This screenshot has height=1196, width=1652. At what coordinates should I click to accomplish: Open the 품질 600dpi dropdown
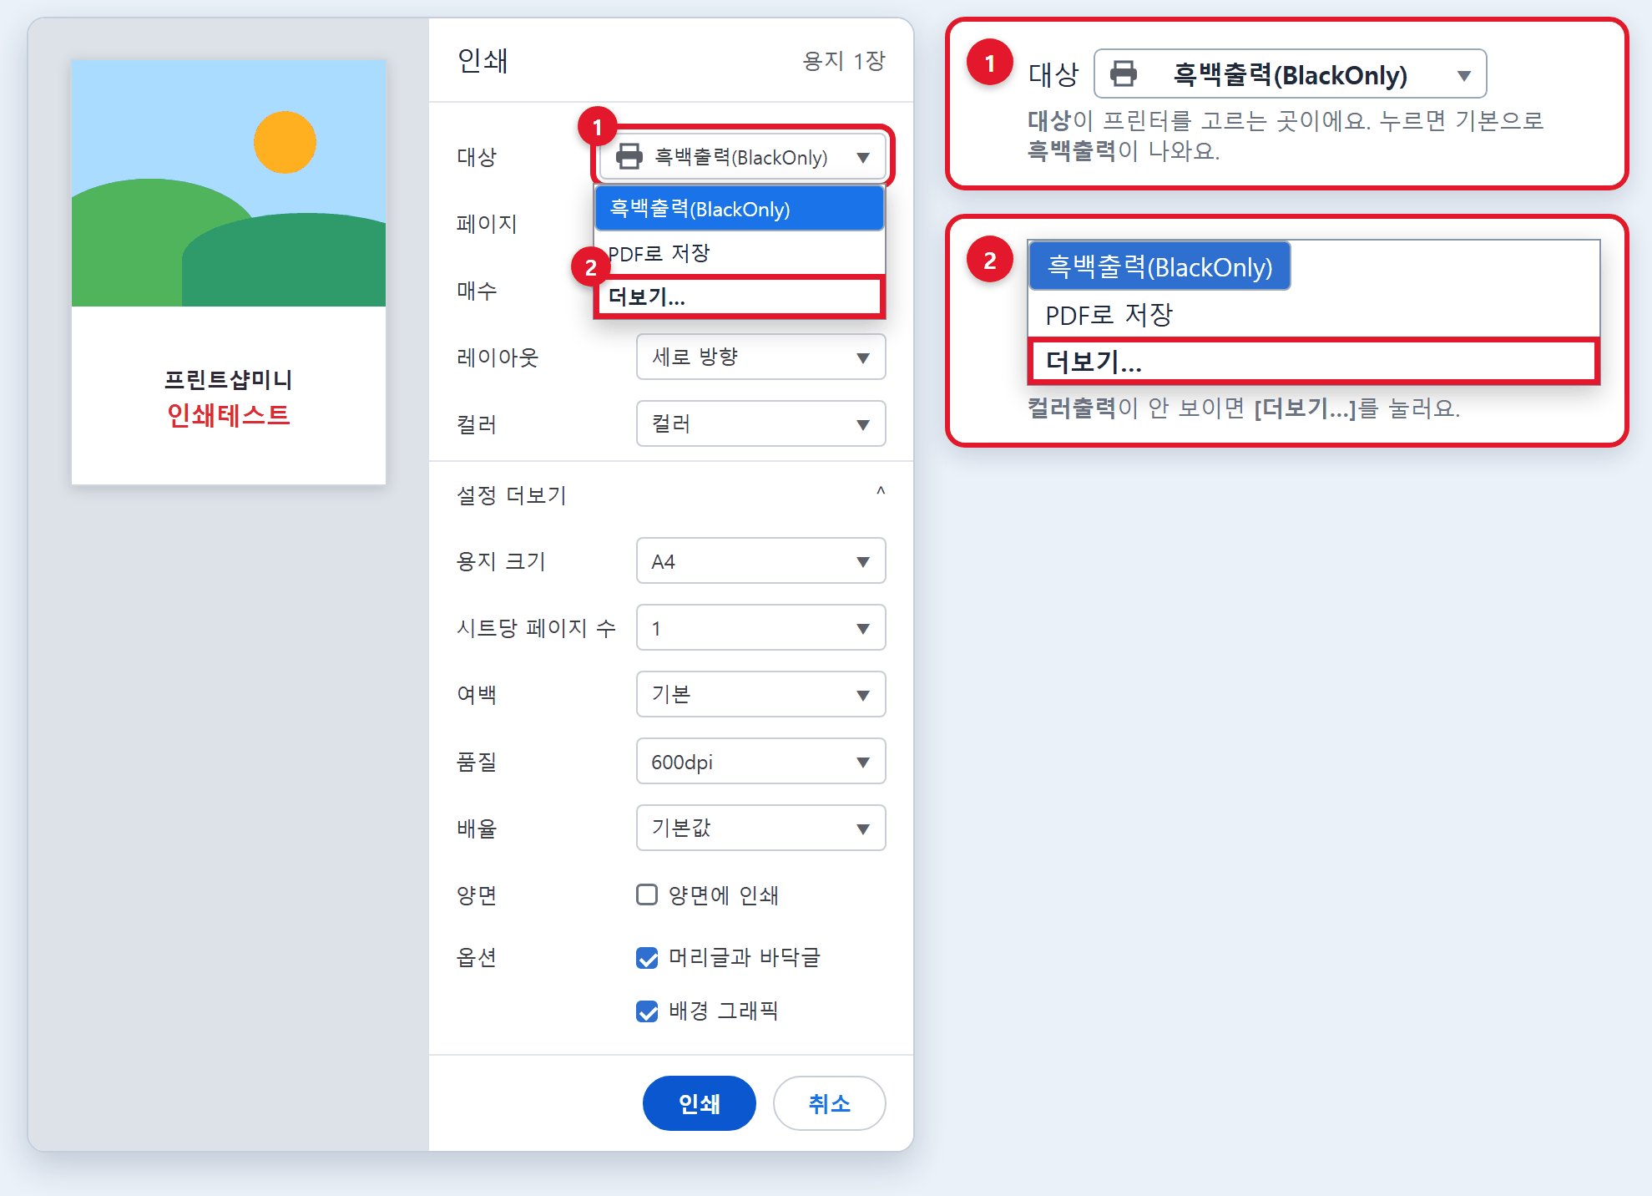pyautogui.click(x=760, y=762)
